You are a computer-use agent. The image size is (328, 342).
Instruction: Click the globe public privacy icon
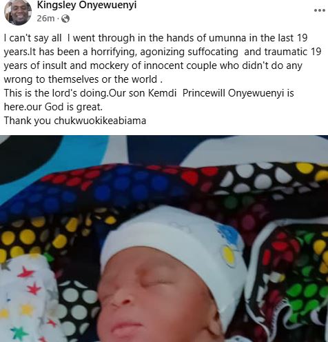tap(65, 19)
